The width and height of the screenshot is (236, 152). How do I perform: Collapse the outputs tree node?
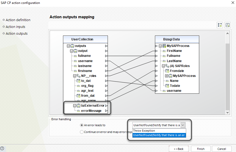point(68,46)
